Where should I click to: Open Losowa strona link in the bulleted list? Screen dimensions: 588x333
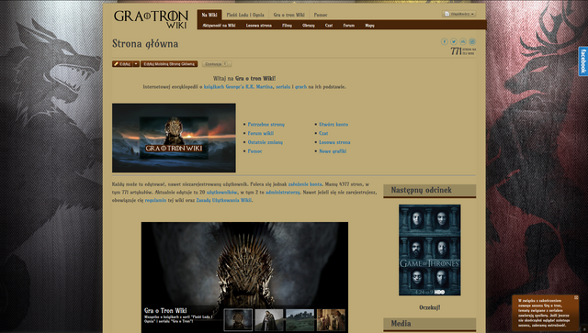pos(334,142)
